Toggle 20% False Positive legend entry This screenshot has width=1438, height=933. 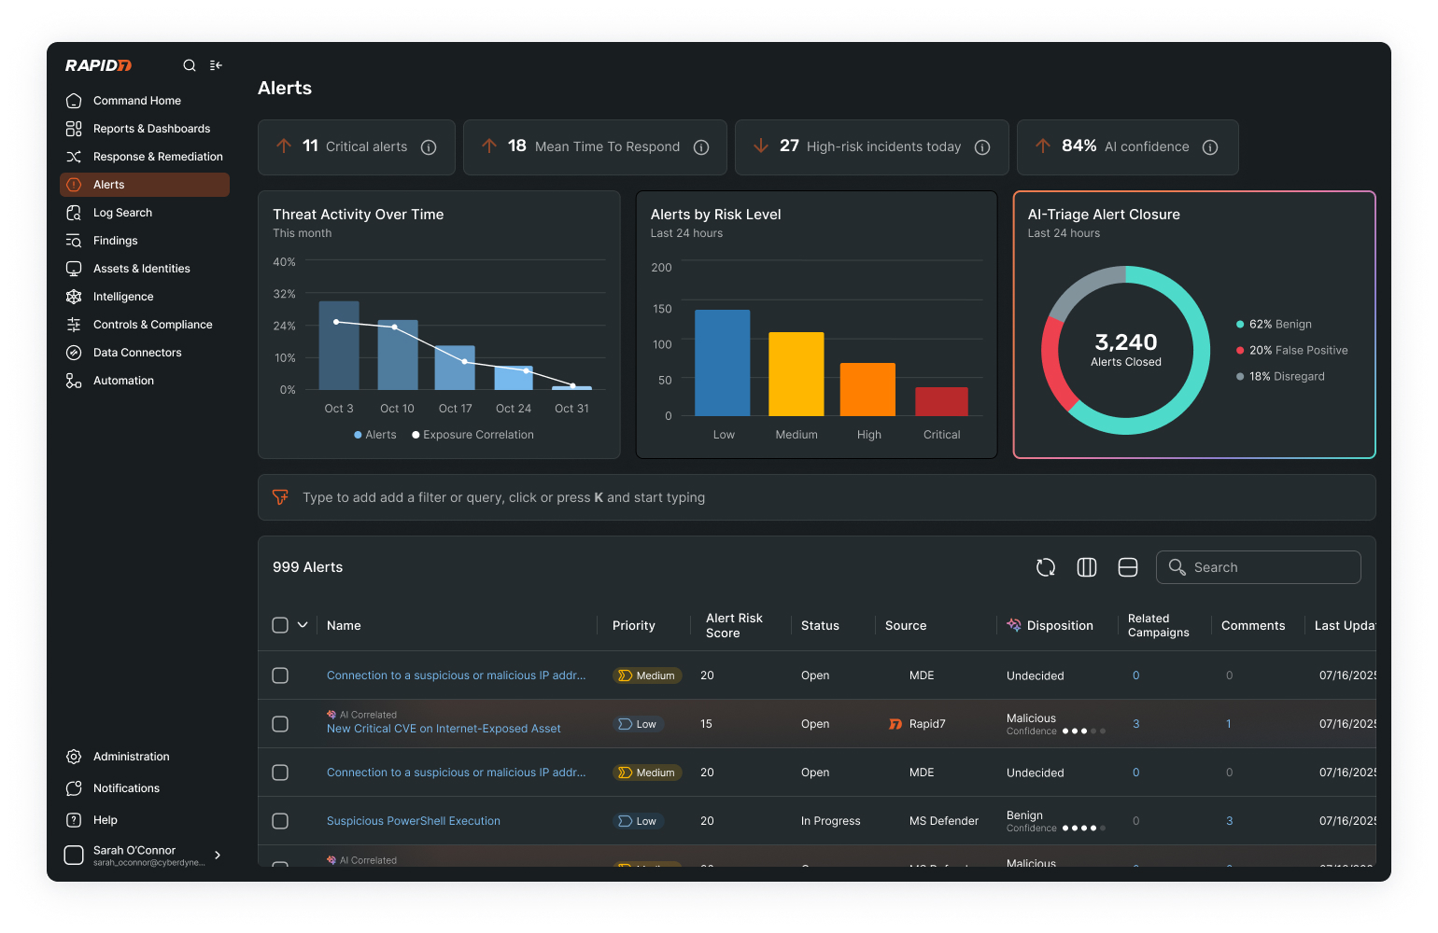tap(1292, 351)
